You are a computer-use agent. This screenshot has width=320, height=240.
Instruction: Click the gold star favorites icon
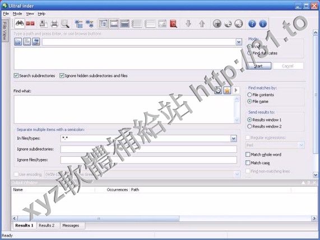[x=227, y=90]
